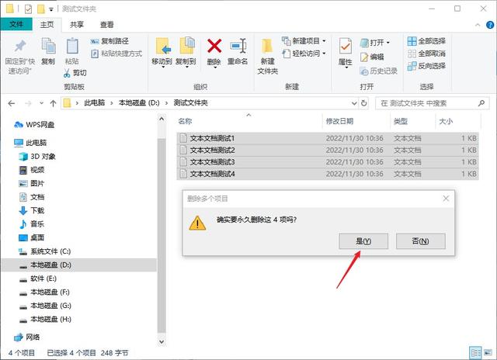Open the New item (新建项目) dropdown
The image size is (497, 360).
click(x=304, y=41)
